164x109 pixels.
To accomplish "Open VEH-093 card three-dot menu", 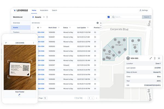I will point(155,58).
